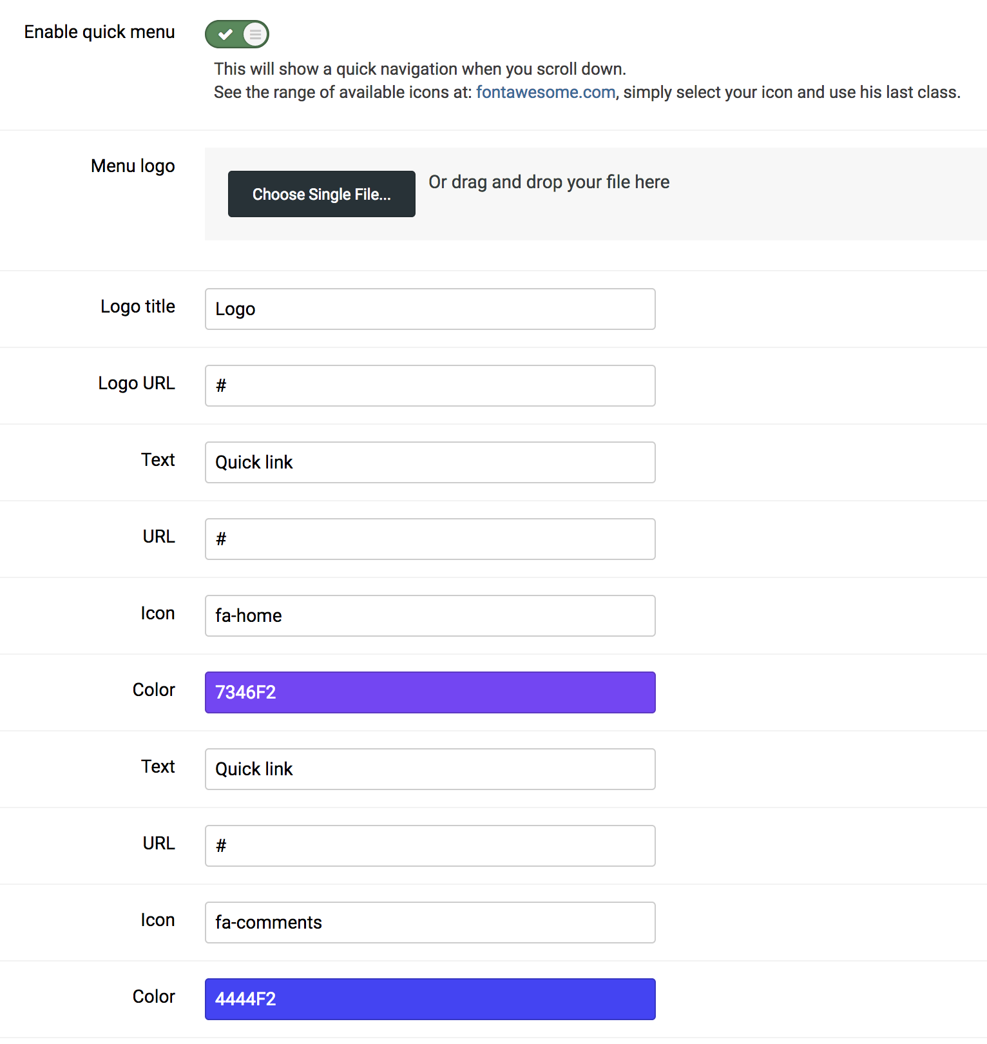Image resolution: width=987 pixels, height=1044 pixels.
Task: Click the URL field directly above fa-home
Action: click(430, 539)
